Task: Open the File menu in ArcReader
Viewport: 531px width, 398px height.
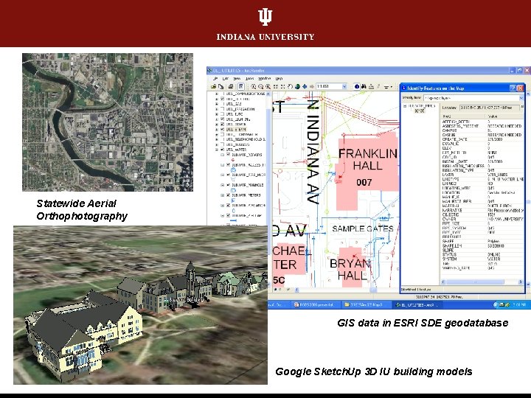Action: click(x=215, y=79)
